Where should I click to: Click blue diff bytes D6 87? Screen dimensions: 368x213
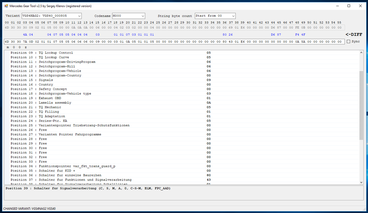(x=276, y=34)
